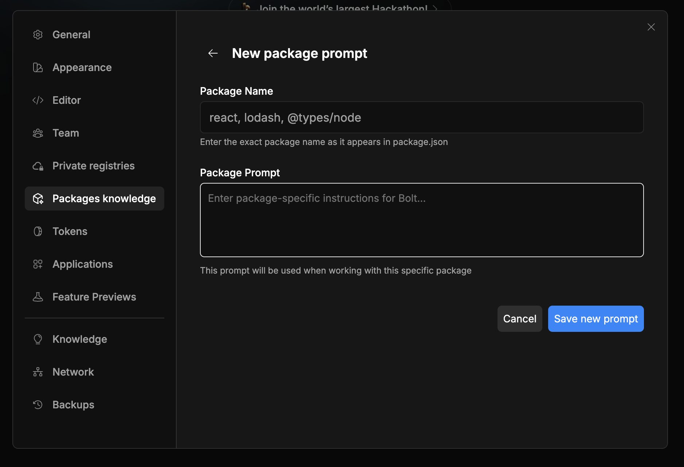684x467 pixels.
Task: Click the Network nodes icon
Action: (38, 372)
